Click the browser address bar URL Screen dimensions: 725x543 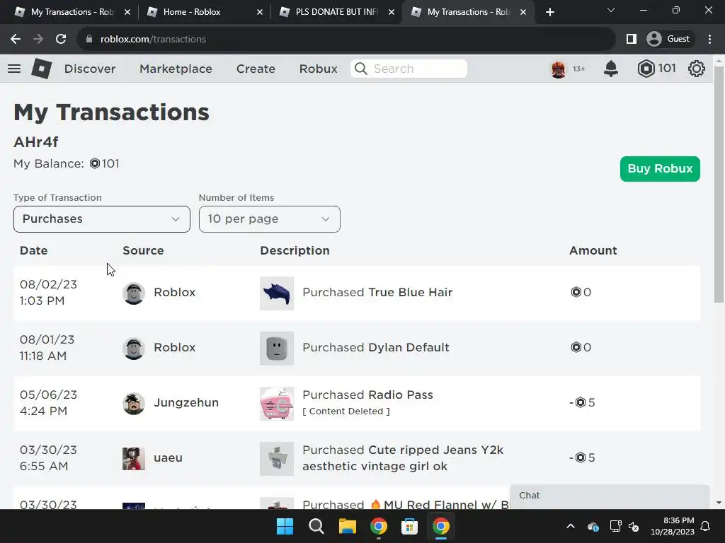click(x=153, y=39)
